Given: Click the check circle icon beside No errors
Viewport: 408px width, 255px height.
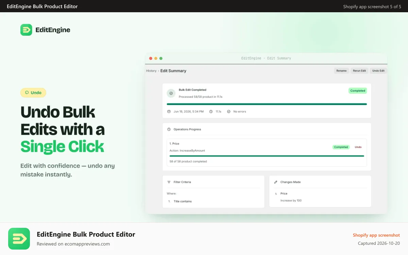Looking at the screenshot, I should tap(229, 112).
